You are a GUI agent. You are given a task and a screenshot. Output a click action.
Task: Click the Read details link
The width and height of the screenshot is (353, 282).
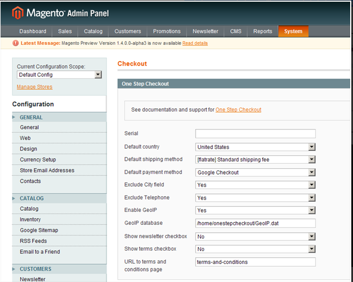tap(195, 43)
